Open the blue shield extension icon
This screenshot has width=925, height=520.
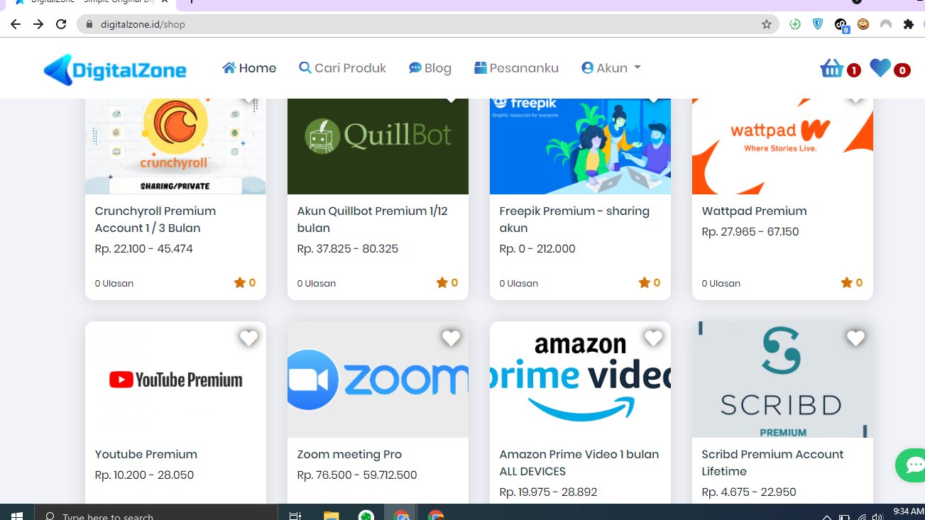pos(817,23)
